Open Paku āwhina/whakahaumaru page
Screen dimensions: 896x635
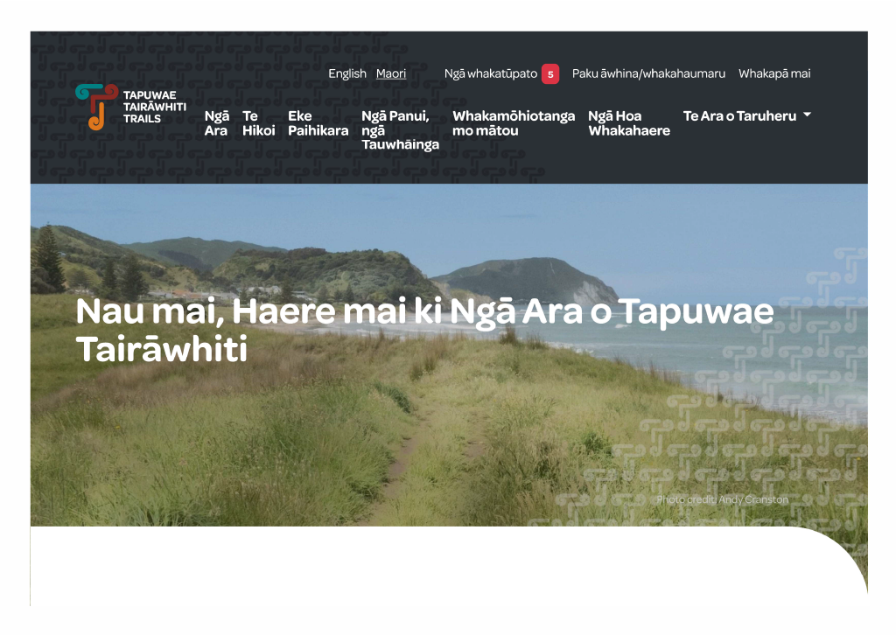(x=648, y=74)
